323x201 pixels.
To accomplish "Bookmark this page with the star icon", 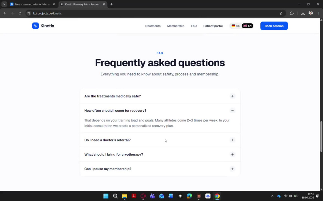I will coord(281,13).
